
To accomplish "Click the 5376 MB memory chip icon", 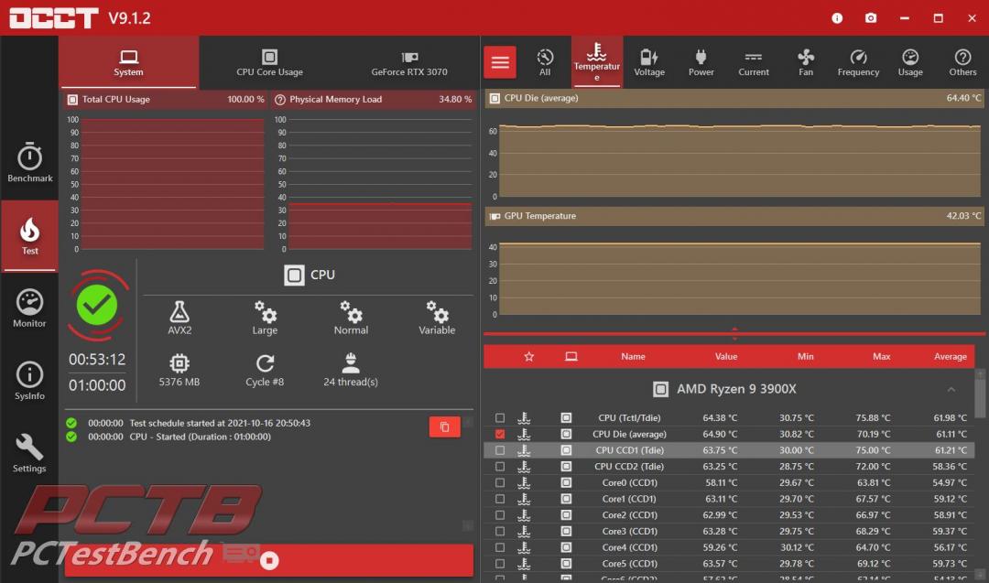I will click(179, 363).
